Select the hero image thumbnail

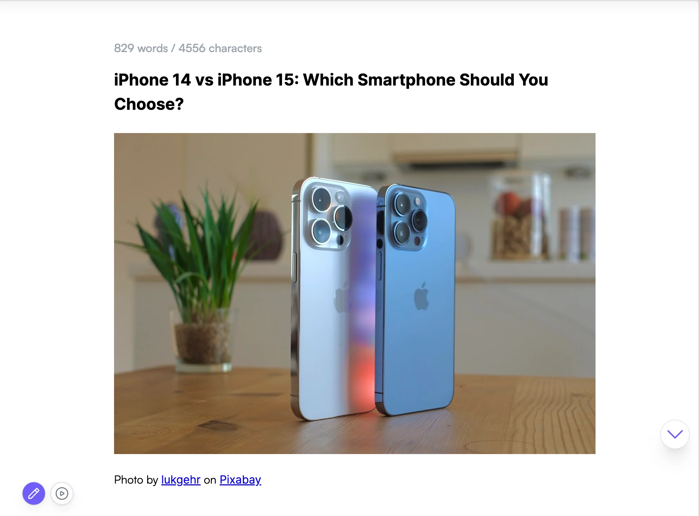click(x=354, y=293)
